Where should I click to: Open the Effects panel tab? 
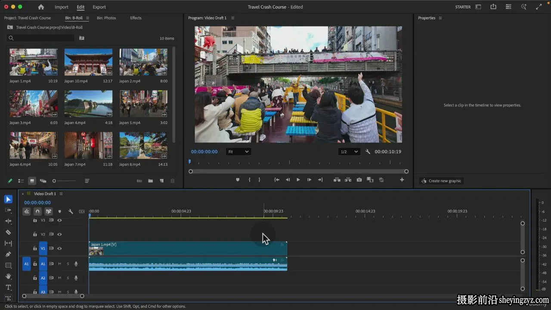tap(136, 18)
